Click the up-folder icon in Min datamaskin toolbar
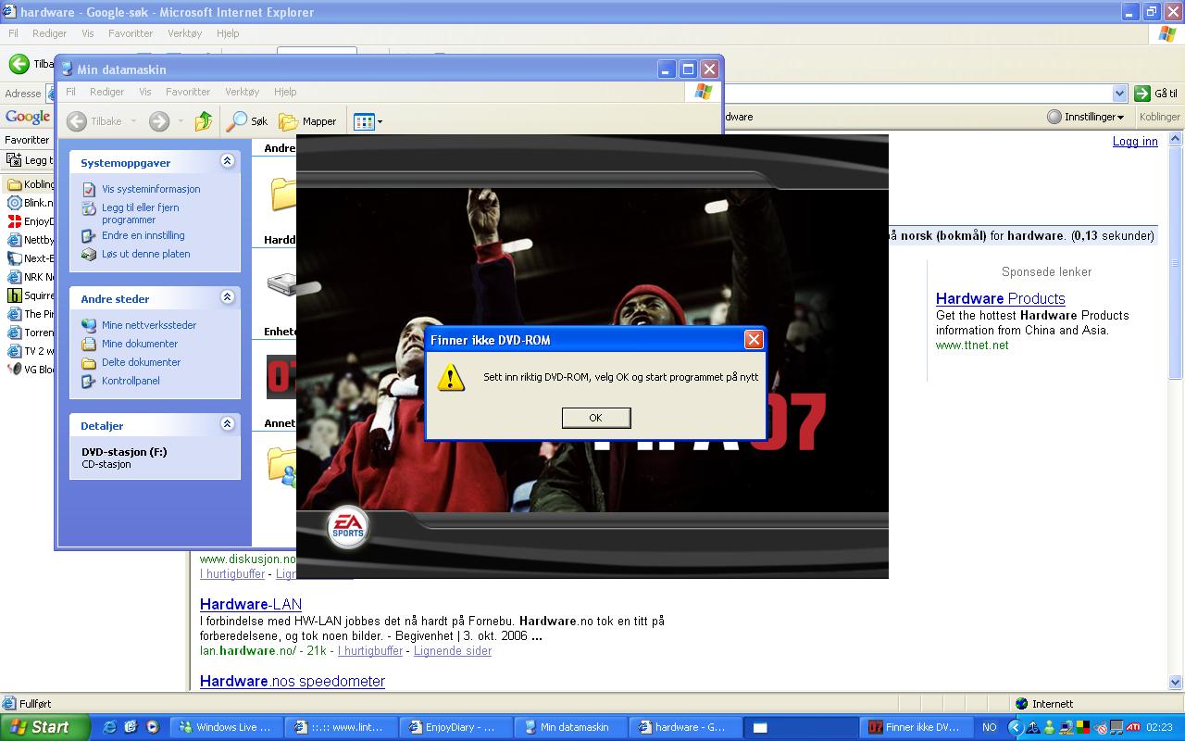The image size is (1185, 741). coord(204,121)
